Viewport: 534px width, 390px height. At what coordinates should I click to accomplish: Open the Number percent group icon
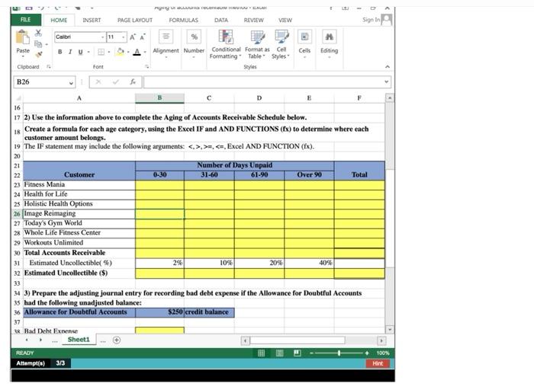[194, 37]
